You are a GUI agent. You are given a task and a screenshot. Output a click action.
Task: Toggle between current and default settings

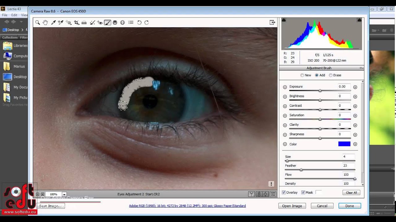point(273,194)
